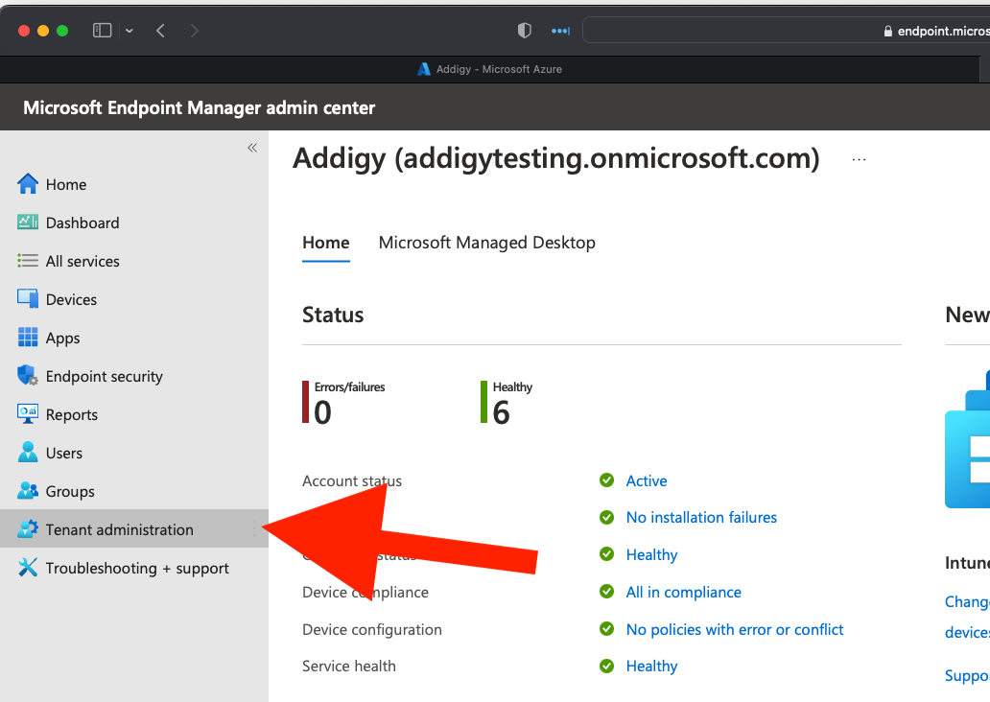Image resolution: width=990 pixels, height=702 pixels.
Task: Click the Service health row label
Action: 348,666
